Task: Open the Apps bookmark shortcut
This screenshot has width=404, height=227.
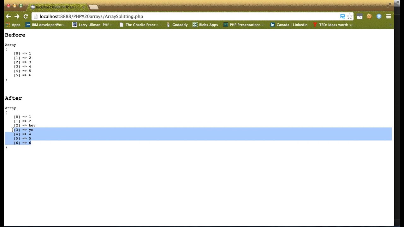Action: click(13, 25)
